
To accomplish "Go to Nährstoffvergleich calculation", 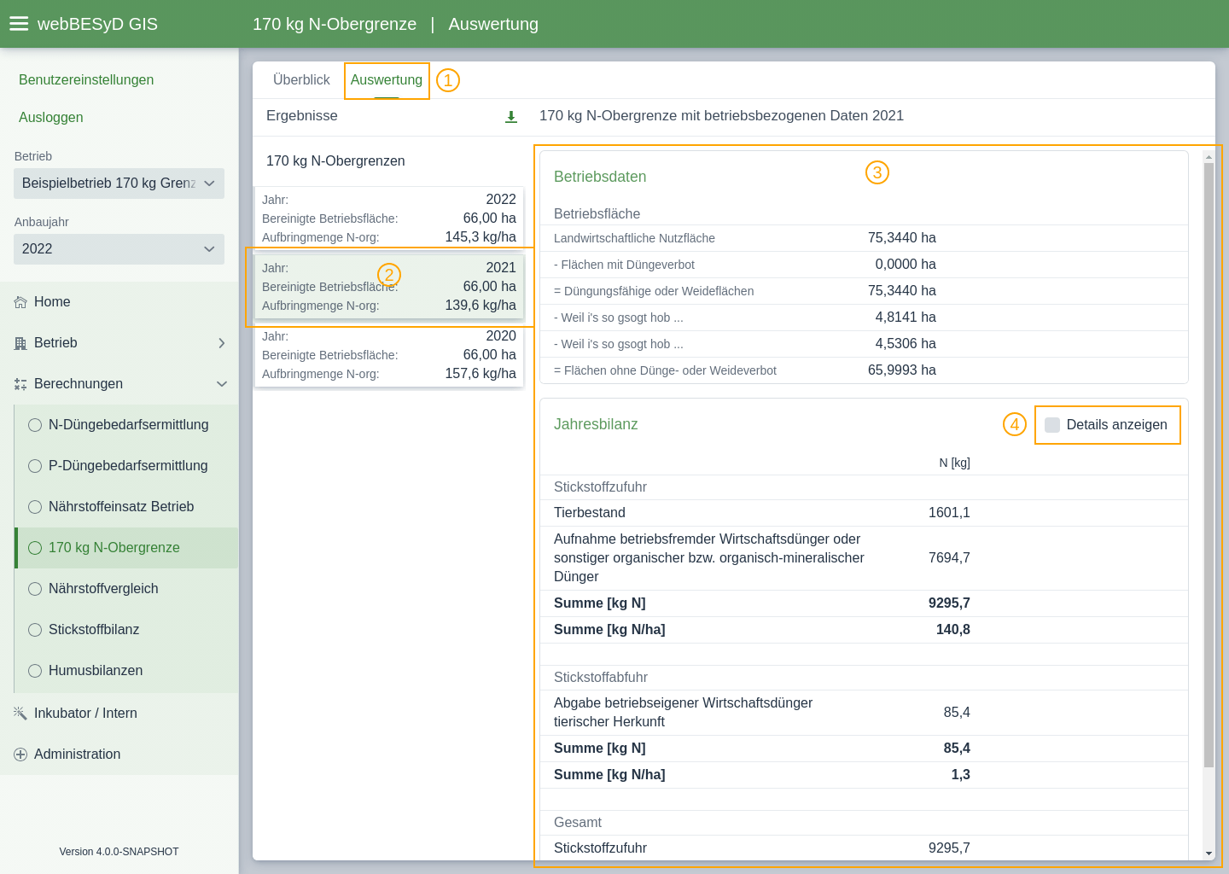I will click(126, 589).
